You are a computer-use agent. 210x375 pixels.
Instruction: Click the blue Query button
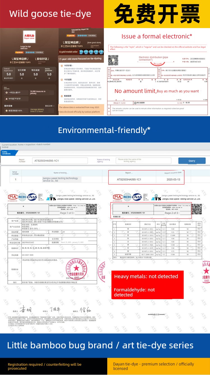(192, 161)
